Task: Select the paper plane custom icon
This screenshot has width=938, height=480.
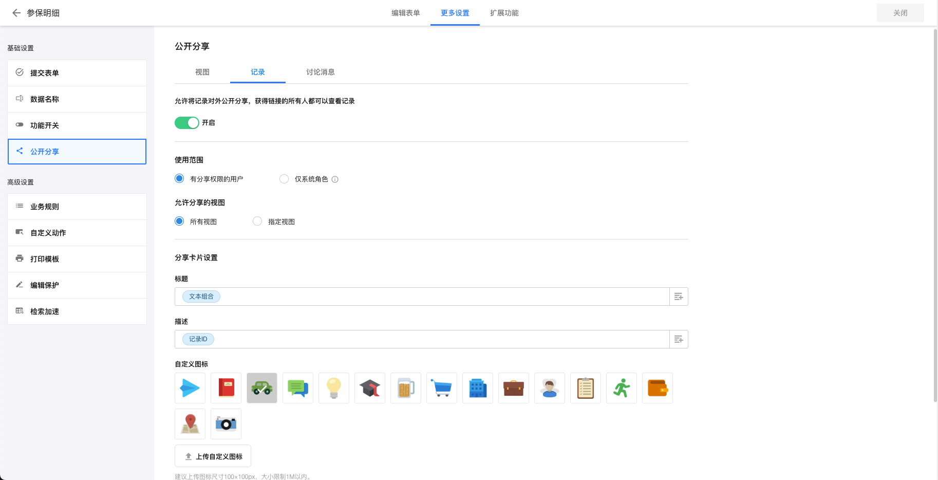Action: (x=190, y=388)
